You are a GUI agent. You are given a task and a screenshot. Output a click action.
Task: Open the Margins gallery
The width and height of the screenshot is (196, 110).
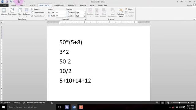coord(4,13)
